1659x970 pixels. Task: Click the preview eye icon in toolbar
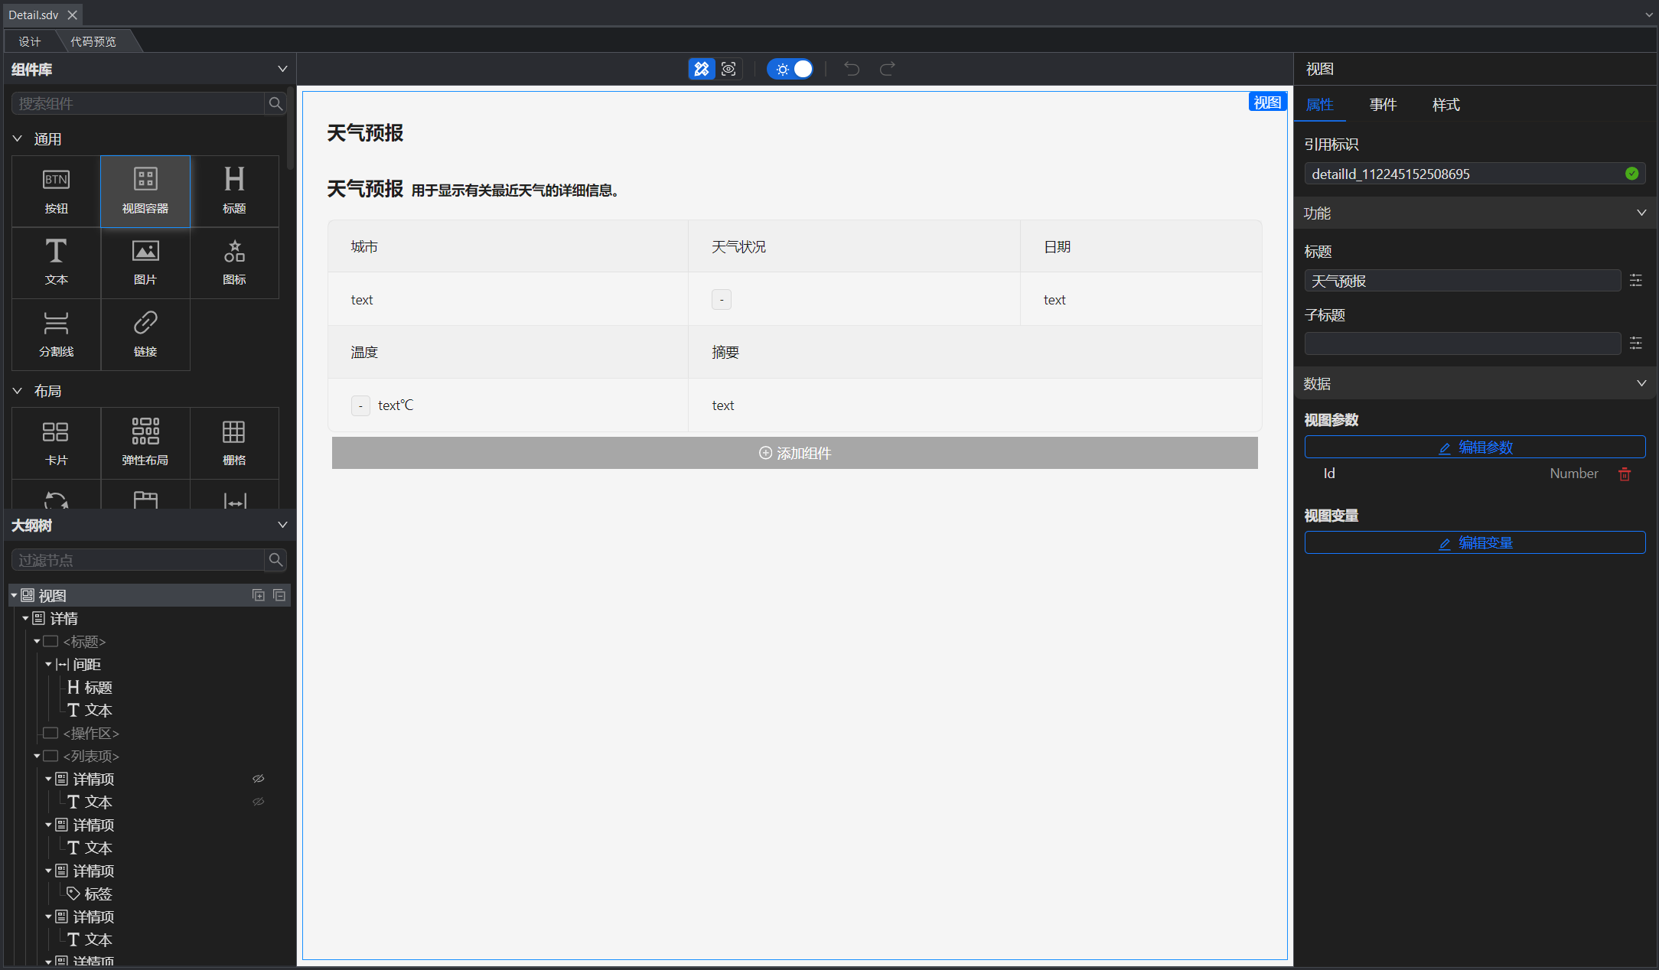(x=728, y=69)
